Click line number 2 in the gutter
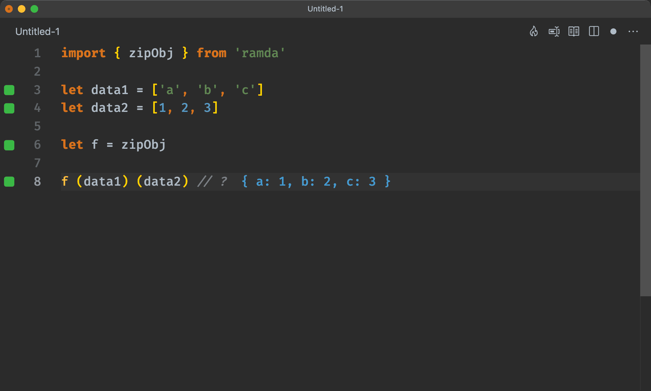The height and width of the screenshot is (391, 651). [x=38, y=72]
